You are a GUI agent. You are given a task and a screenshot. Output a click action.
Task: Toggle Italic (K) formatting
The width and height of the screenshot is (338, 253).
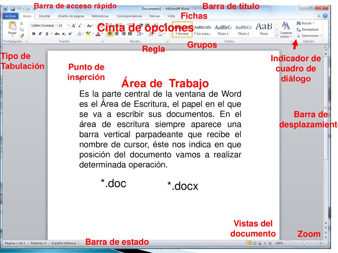click(x=40, y=34)
